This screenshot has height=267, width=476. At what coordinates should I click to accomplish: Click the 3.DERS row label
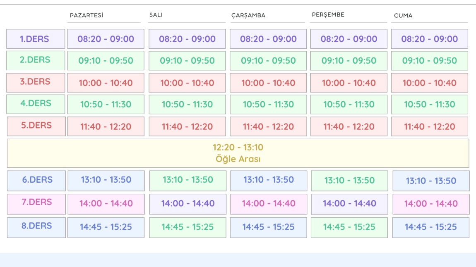point(36,82)
